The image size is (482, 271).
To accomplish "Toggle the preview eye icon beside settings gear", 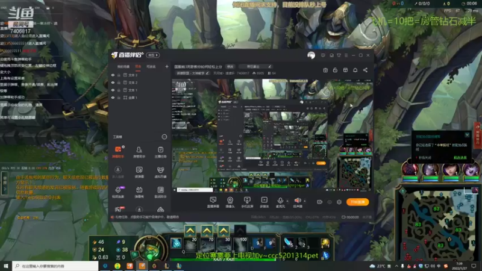I will pyautogui.click(x=330, y=202).
